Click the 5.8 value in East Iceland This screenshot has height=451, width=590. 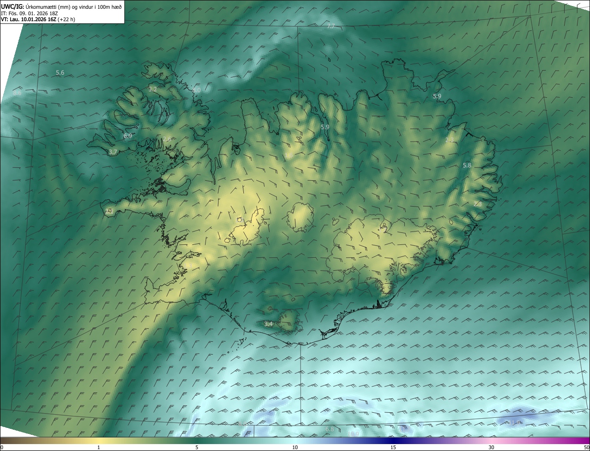click(x=467, y=165)
